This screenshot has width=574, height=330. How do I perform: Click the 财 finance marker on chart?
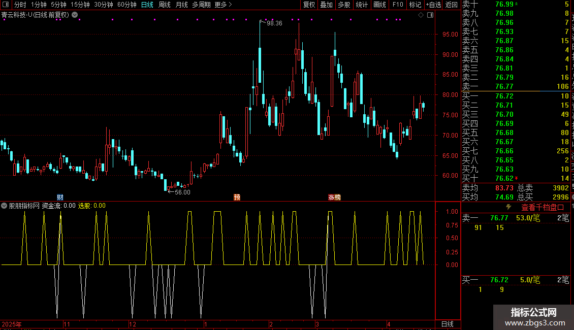60,197
